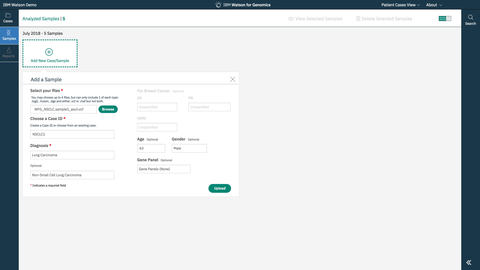Click the Delete Selected Samples trash icon

point(358,19)
